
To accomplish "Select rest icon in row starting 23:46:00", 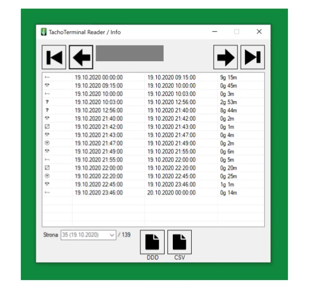I will (x=47, y=192).
